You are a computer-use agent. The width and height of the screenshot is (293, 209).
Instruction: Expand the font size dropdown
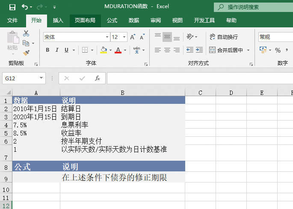click(124, 37)
